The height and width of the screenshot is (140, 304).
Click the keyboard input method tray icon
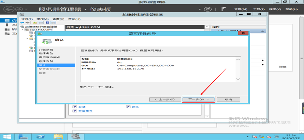277,137
